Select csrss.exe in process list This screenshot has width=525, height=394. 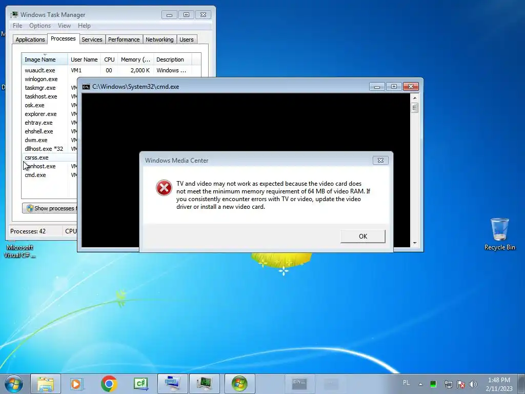tap(50, 157)
